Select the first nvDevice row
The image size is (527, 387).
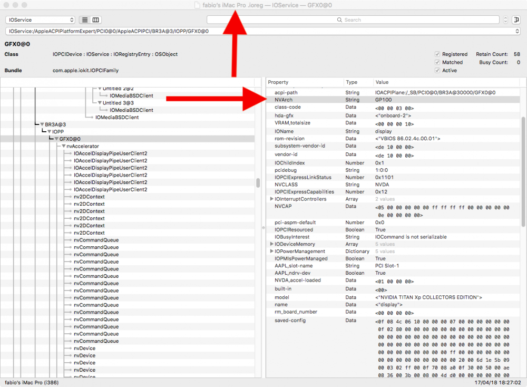[x=128, y=349]
